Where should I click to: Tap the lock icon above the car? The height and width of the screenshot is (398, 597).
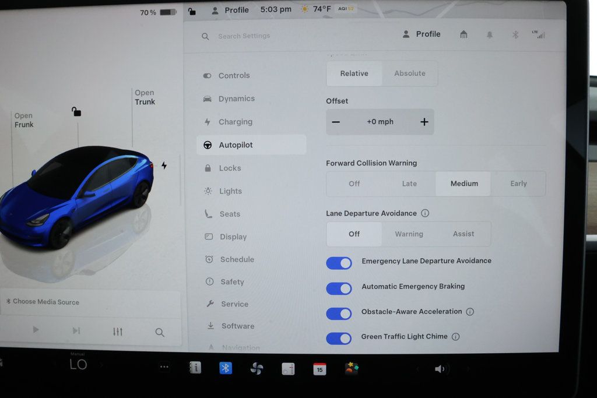click(x=76, y=111)
